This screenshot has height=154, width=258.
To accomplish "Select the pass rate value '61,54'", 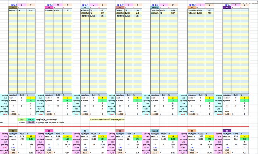I will (x=94, y=133).
